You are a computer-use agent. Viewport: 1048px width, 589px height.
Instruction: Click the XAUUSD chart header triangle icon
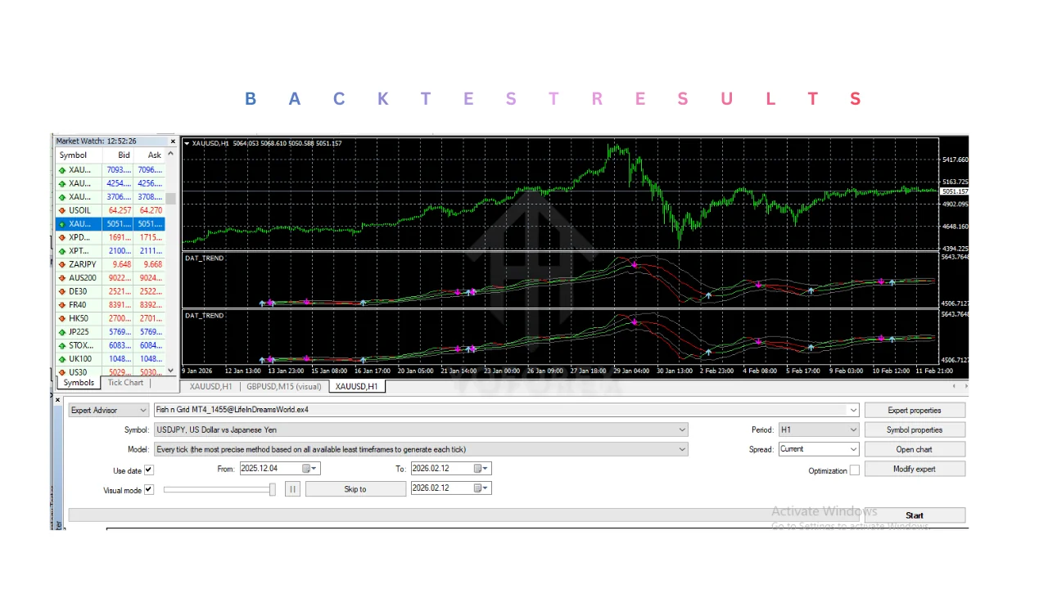pyautogui.click(x=187, y=143)
